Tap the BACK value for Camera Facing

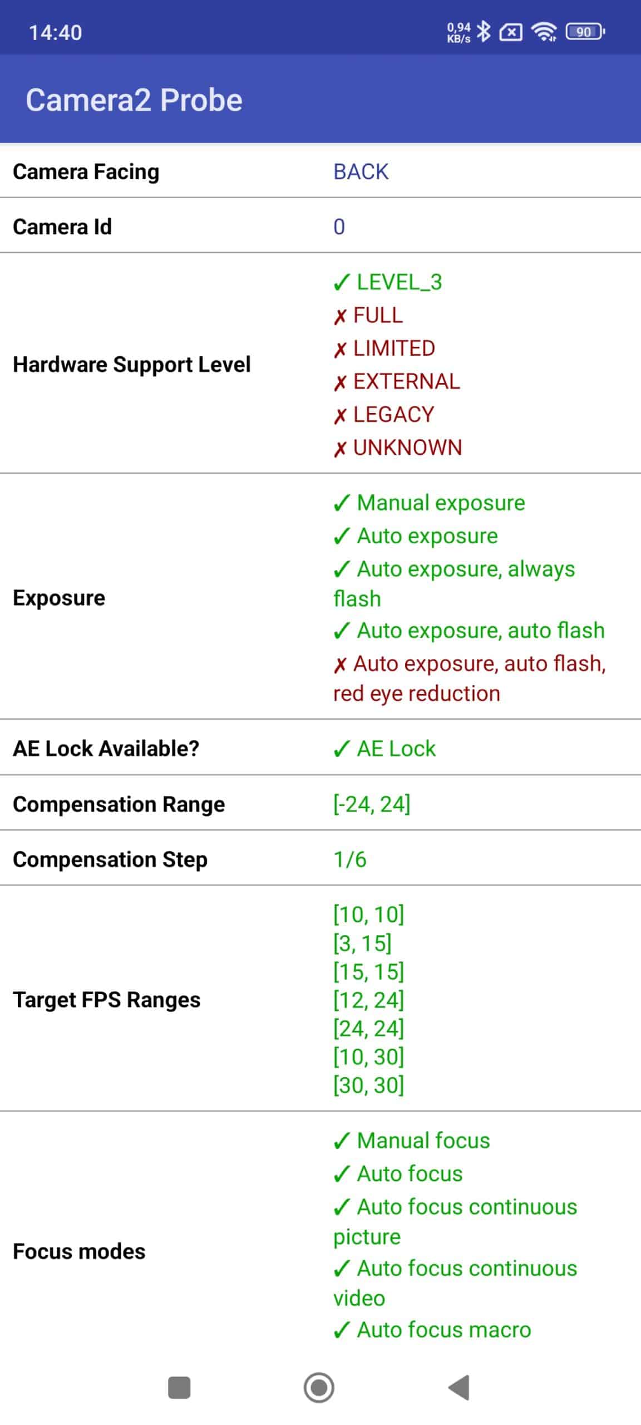[x=361, y=172]
